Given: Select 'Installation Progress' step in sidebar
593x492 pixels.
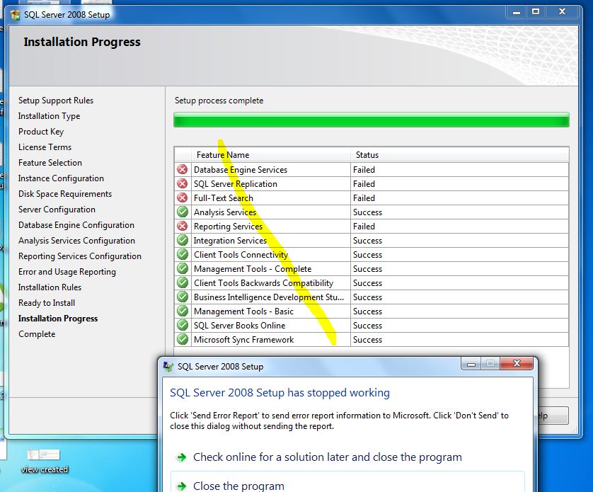Looking at the screenshot, I should [58, 318].
